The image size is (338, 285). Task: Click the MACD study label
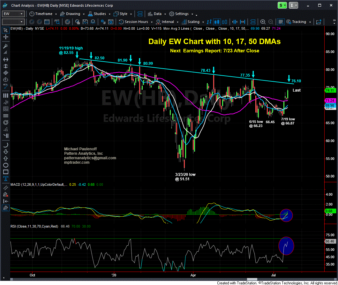(39, 184)
